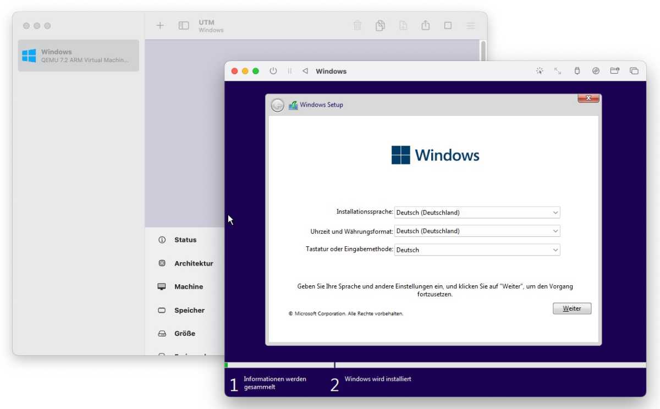Open the drive image disc icon
The width and height of the screenshot is (660, 409).
[x=596, y=71]
